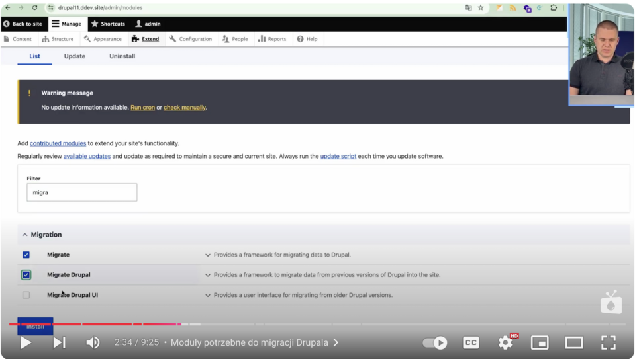Mute the video volume
Screen dimensions: 635x359
click(x=93, y=342)
